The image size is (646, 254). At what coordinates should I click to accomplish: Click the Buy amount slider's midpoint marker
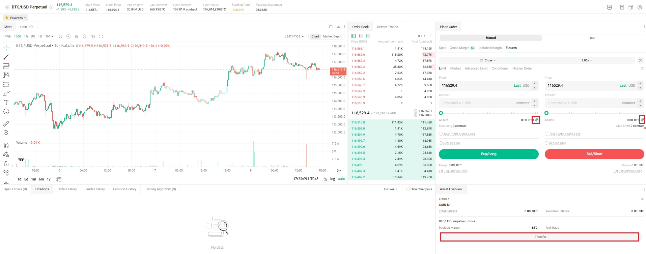(488, 113)
